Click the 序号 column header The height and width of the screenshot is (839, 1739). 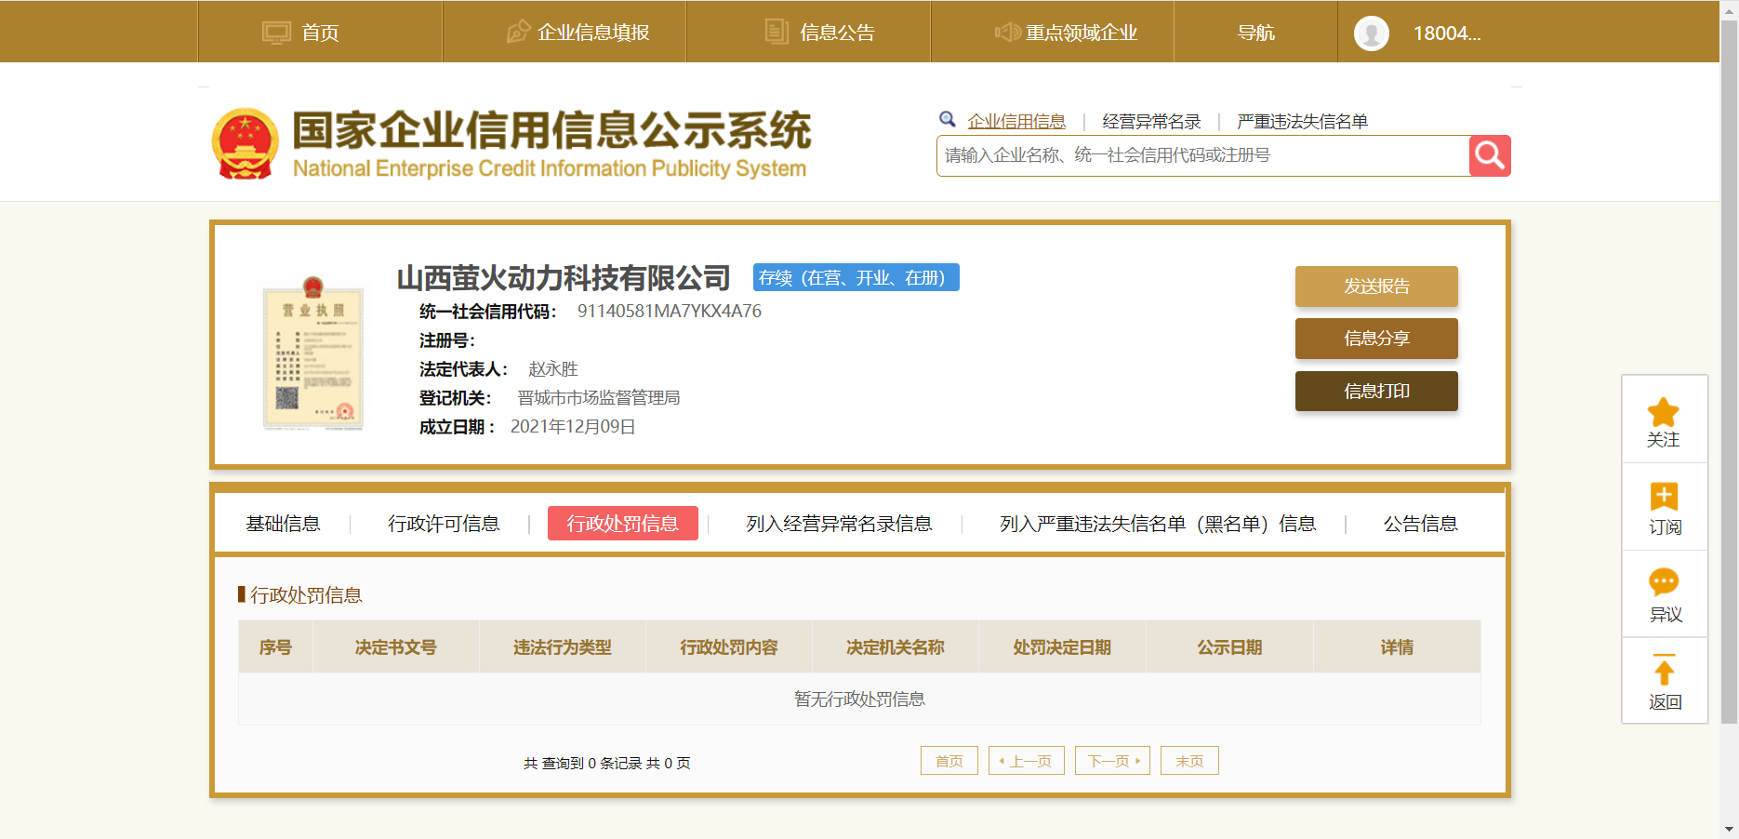(x=275, y=647)
